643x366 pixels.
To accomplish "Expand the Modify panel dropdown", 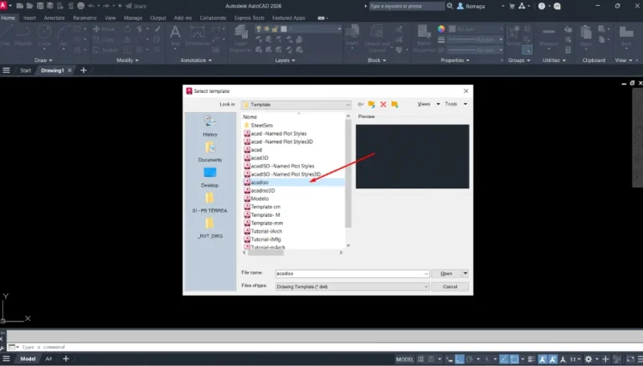I will click(x=127, y=60).
